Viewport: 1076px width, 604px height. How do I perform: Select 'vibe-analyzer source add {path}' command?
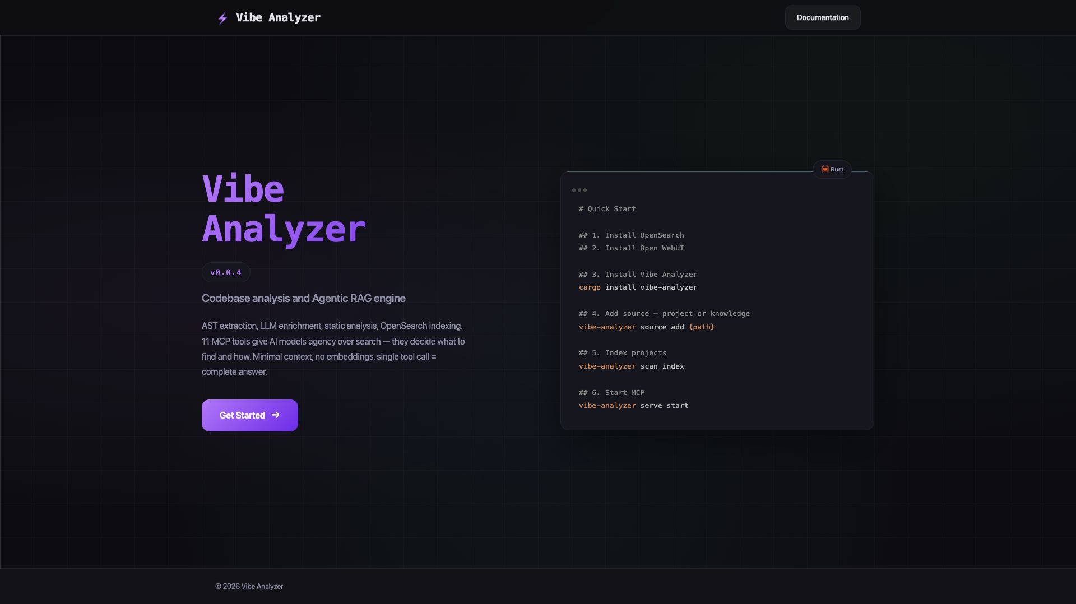tap(647, 327)
